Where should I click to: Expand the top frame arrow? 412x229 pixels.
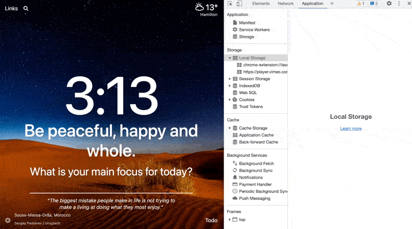(230, 220)
